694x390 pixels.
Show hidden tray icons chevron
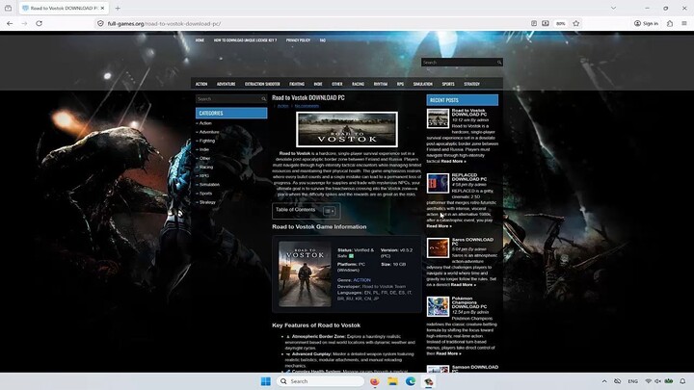pyautogui.click(x=604, y=381)
